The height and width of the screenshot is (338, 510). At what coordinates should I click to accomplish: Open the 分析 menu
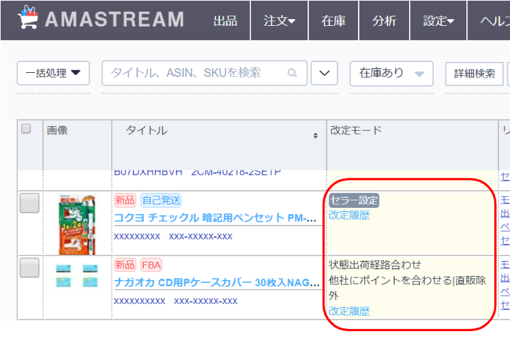384,21
